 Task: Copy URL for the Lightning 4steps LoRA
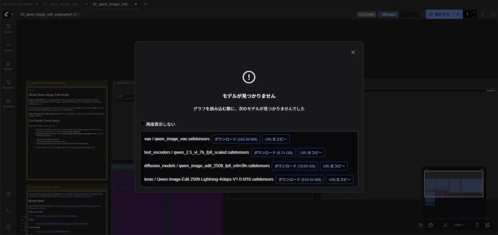(339, 180)
